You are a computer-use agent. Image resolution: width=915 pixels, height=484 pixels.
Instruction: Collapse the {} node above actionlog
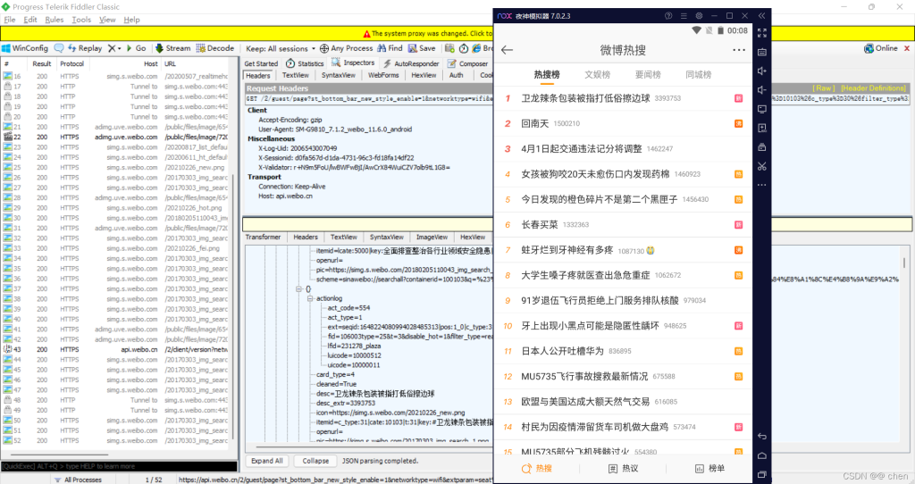click(x=298, y=289)
